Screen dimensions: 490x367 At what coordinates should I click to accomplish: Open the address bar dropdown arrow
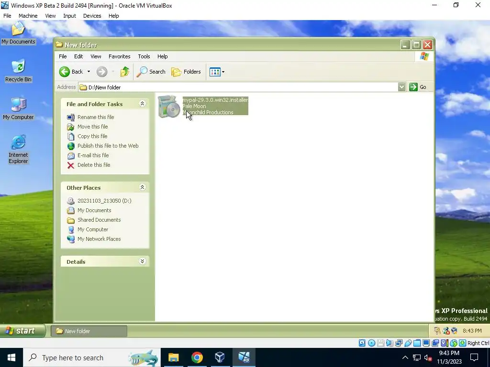tap(401, 87)
